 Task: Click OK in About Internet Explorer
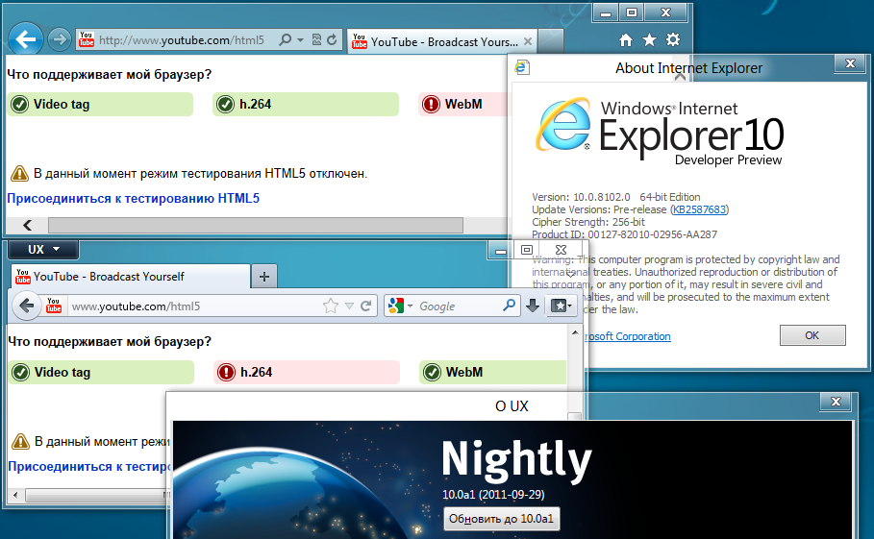click(812, 335)
